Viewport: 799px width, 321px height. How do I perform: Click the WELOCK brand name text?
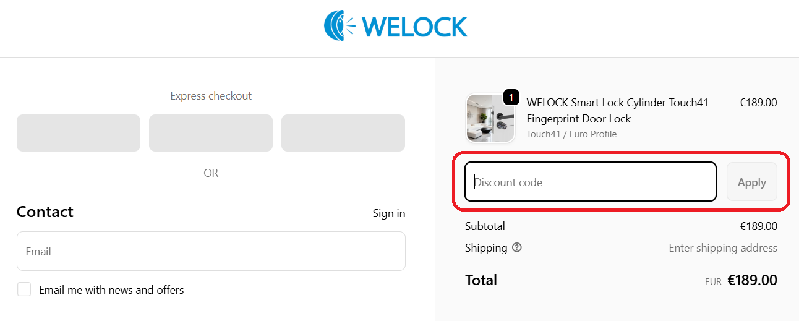coord(414,27)
